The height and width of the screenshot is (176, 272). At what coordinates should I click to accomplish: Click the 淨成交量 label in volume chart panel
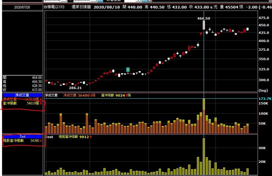[x=52, y=95]
